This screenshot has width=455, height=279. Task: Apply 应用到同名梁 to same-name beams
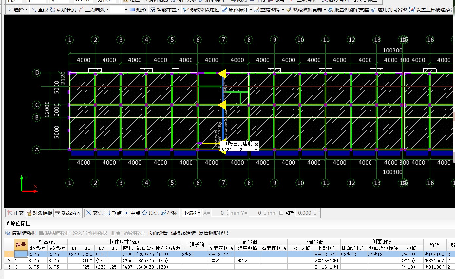tap(389, 10)
